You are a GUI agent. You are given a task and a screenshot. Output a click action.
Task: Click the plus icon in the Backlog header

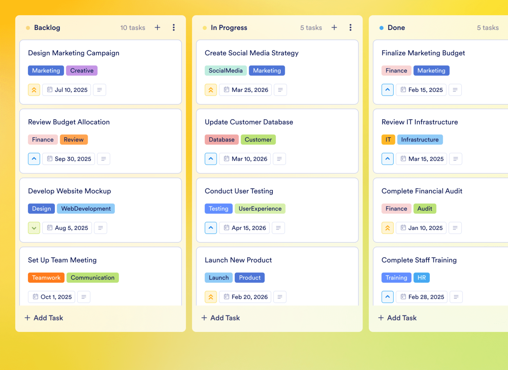point(157,27)
